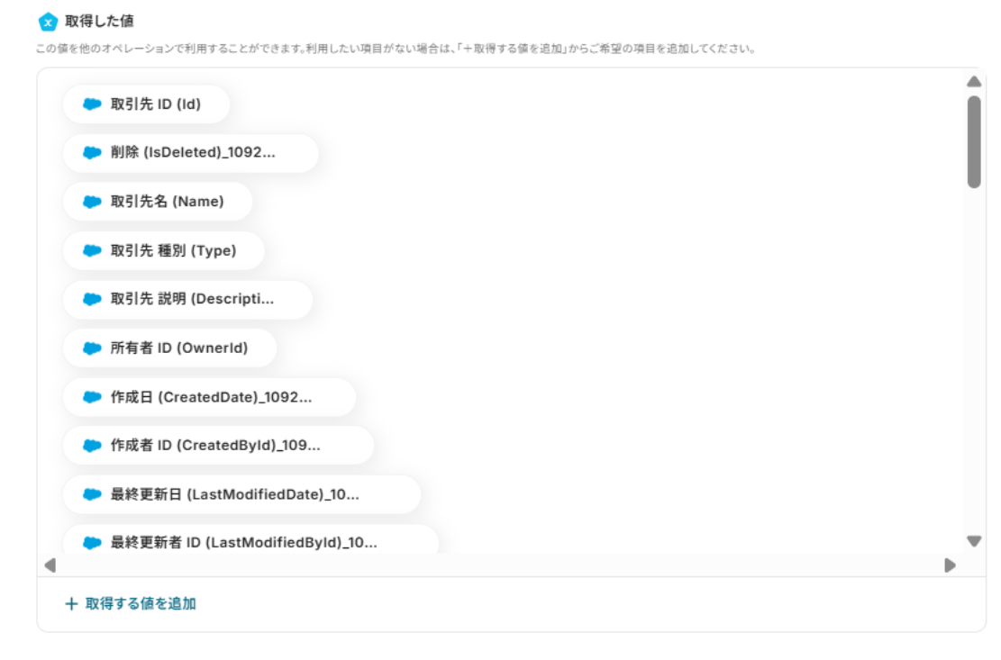
Task: Click the plus icon before 取得する値を追加
Action: pyautogui.click(x=71, y=603)
